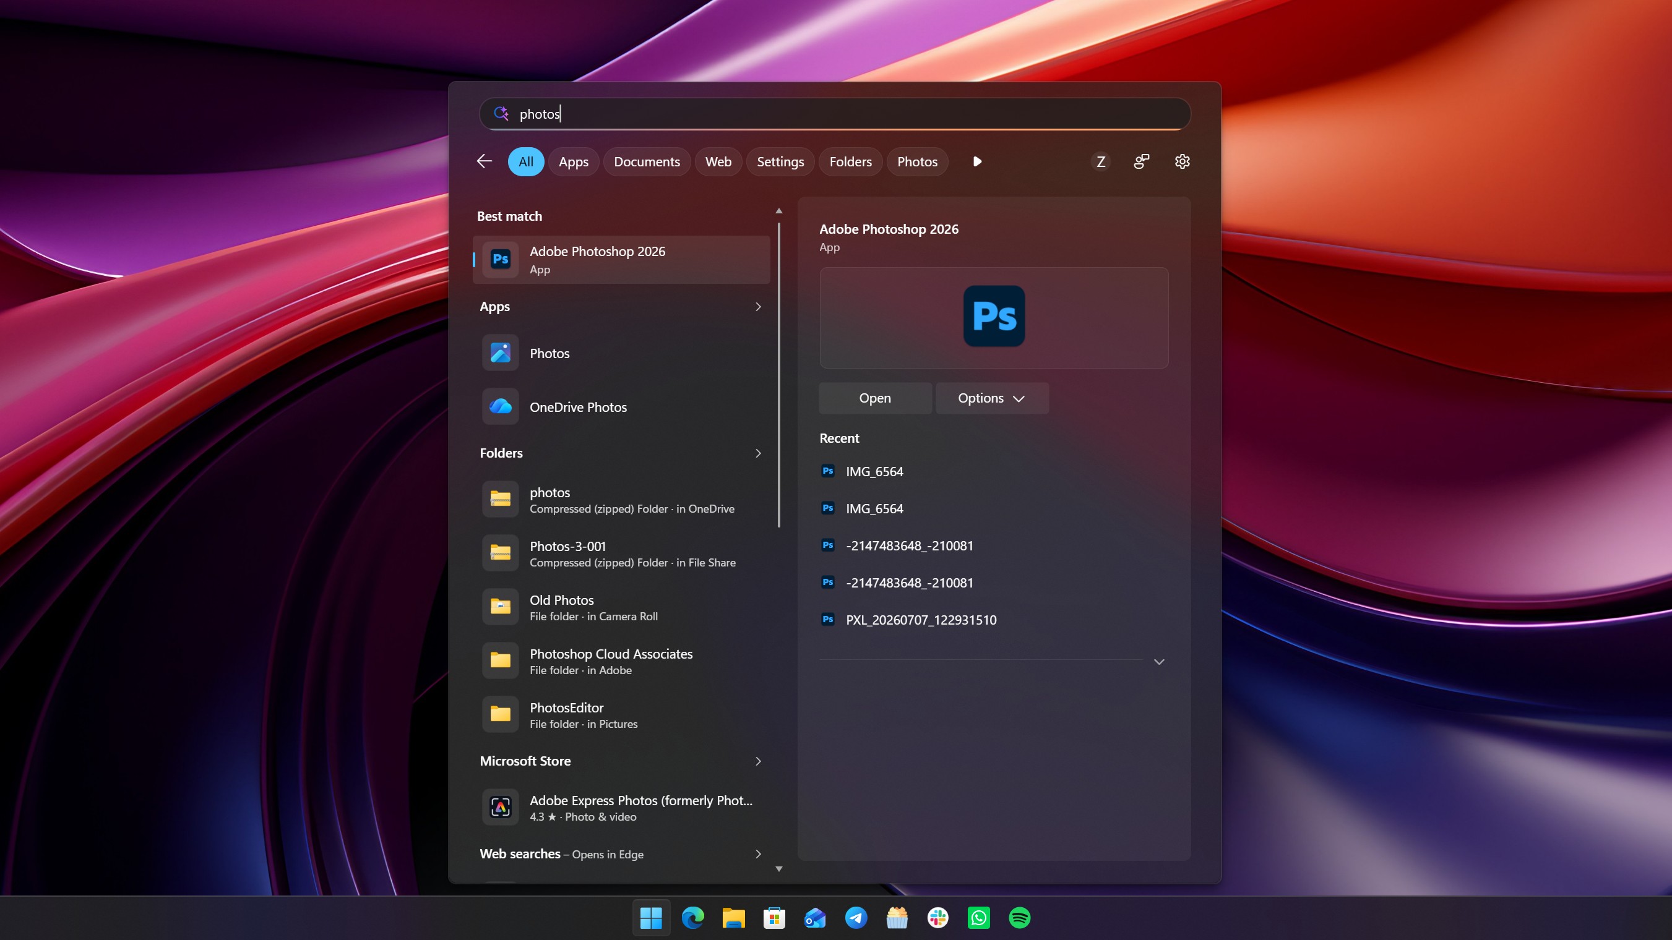Go back with the left arrow
Screen dimensions: 1672x940
(x=484, y=161)
